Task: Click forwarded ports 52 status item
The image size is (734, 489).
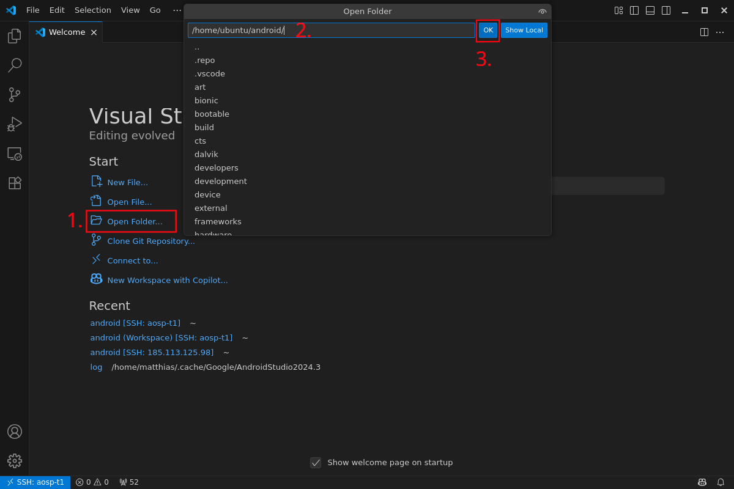Action: pyautogui.click(x=129, y=482)
